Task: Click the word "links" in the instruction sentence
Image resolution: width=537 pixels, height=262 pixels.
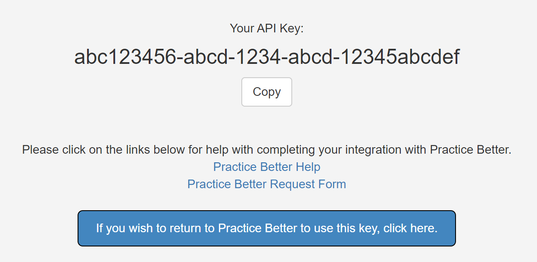Action: 137,150
